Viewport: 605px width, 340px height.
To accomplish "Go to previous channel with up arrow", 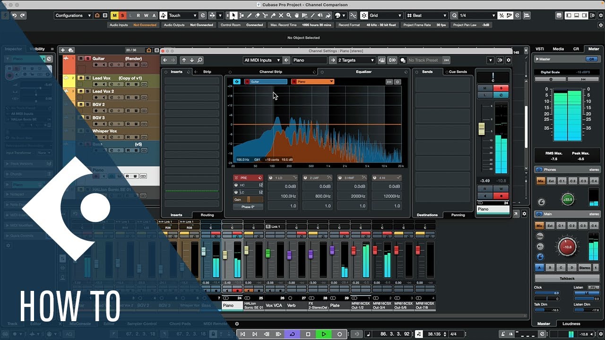I will (x=184, y=60).
